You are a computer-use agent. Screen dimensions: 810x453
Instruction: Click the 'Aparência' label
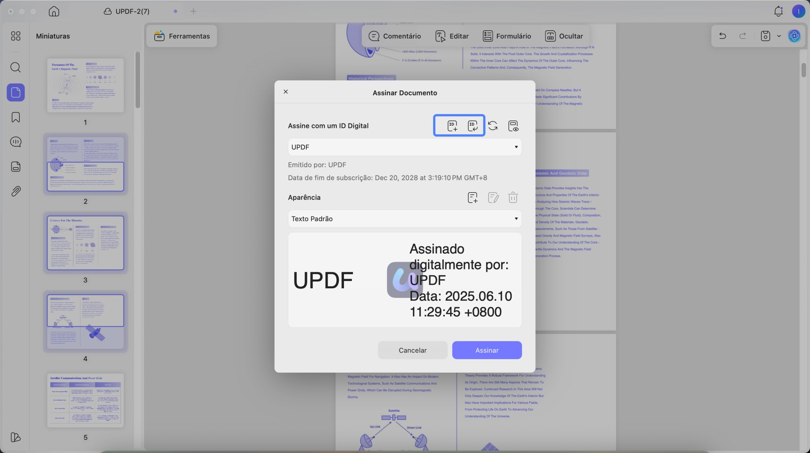tap(304, 198)
